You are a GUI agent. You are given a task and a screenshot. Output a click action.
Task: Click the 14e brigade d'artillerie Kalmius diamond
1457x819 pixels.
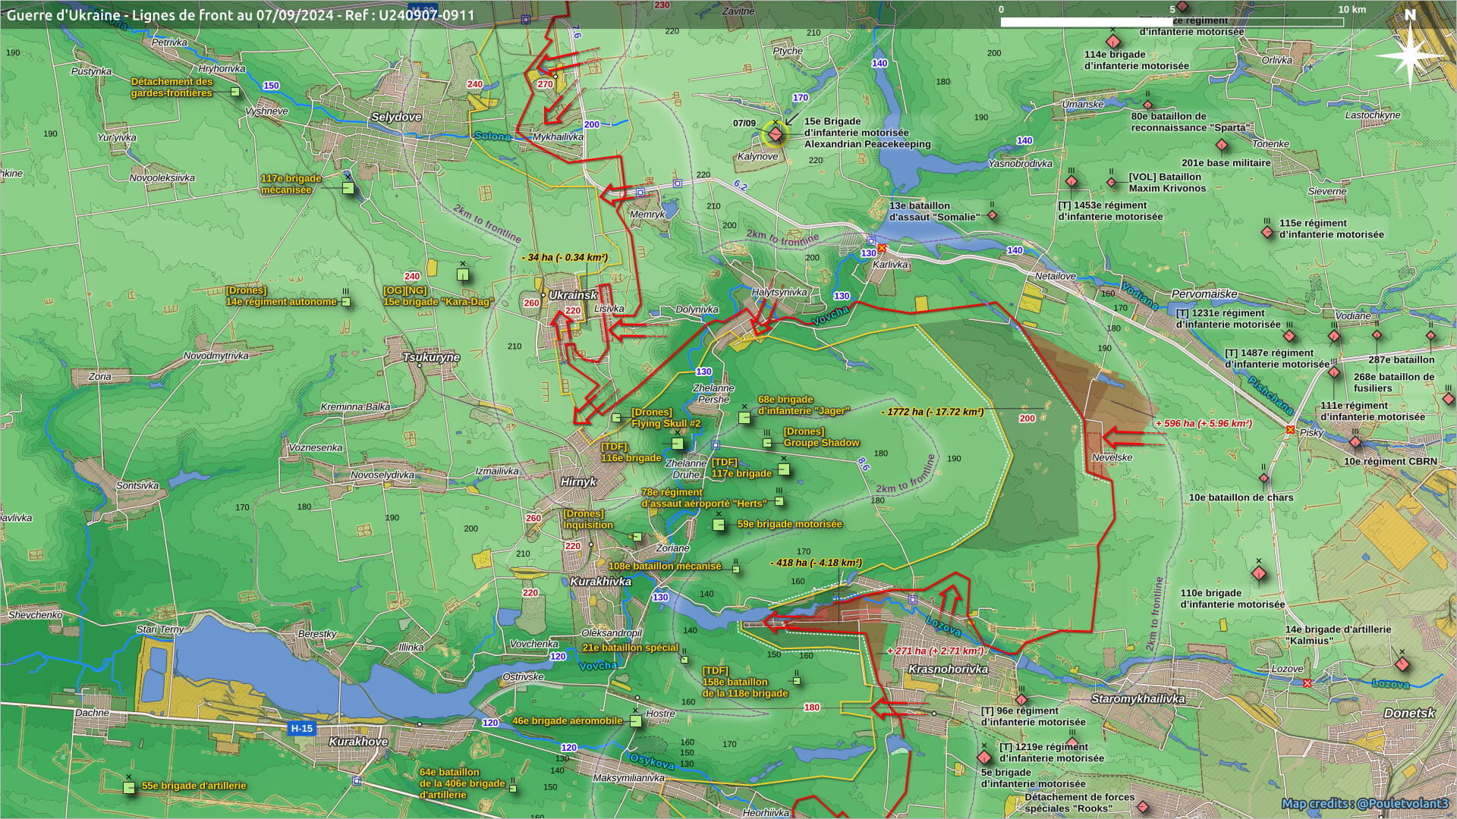1402,664
